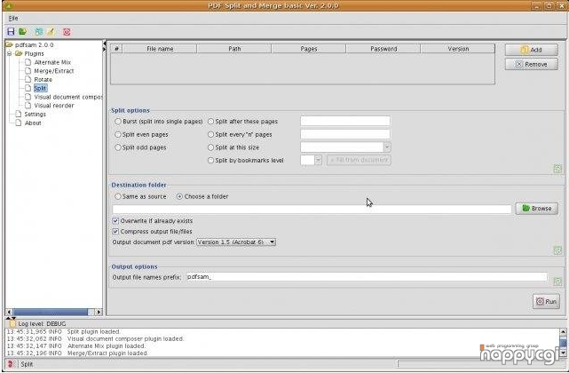
Task: Click the document icon next to Rotate
Action: click(x=28, y=79)
